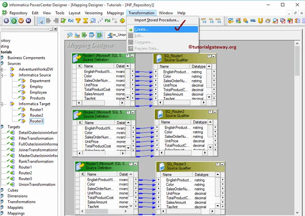
Task: Click the clipboard with checkmark toolbar icon
Action: [x=63, y=21]
